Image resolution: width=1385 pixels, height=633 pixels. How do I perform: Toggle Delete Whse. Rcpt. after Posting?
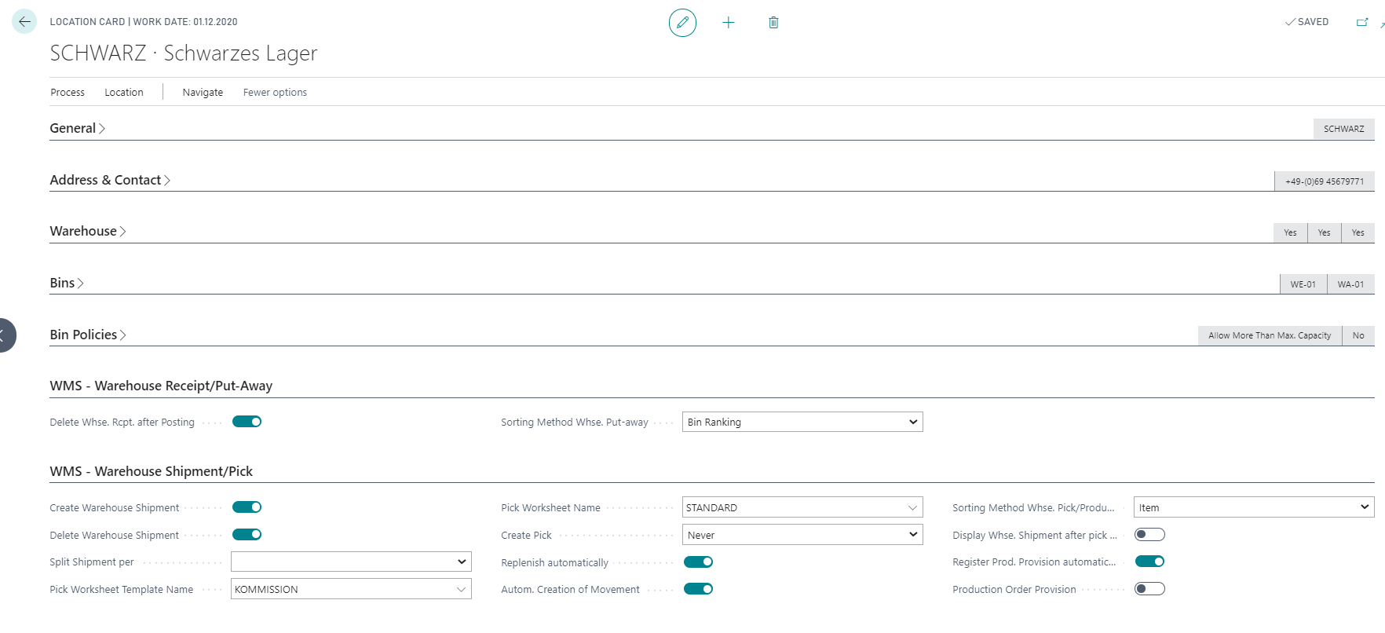coord(247,422)
